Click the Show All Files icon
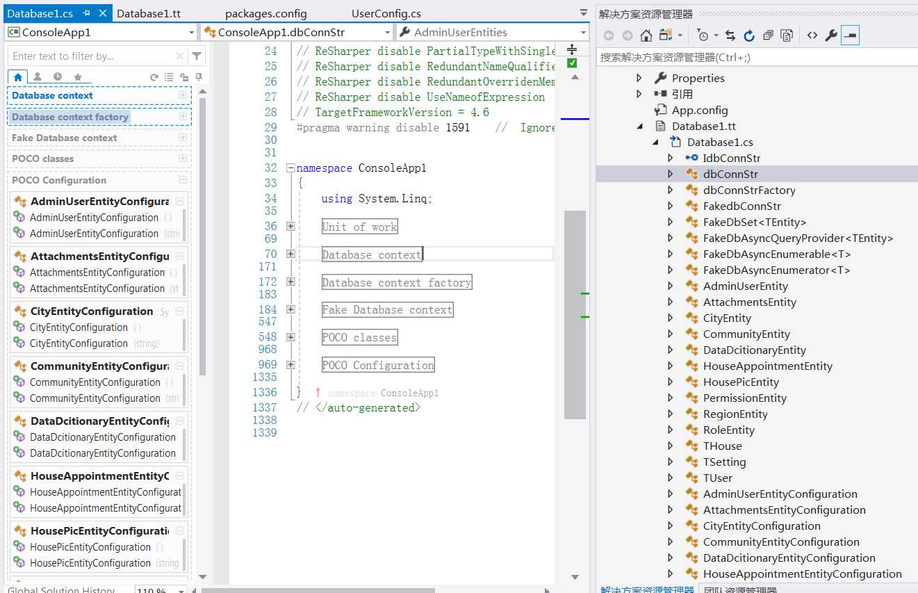The image size is (918, 593). (x=787, y=35)
